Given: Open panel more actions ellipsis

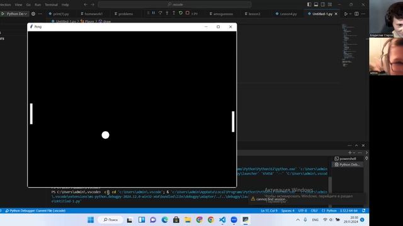Looking at the screenshot, I should coord(349,145).
